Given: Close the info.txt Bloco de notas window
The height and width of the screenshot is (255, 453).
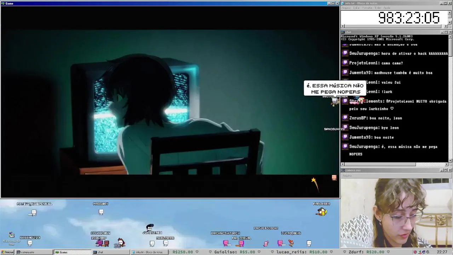Looking at the screenshot, I should 450,3.
